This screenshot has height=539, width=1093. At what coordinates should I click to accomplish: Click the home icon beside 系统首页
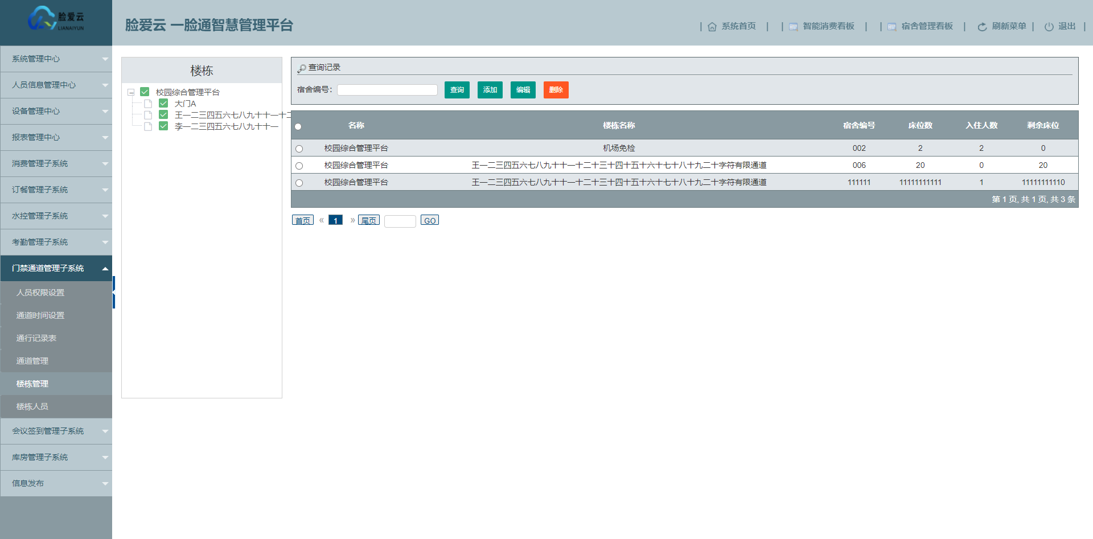pyautogui.click(x=712, y=27)
